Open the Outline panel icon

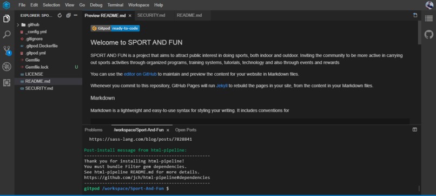(429, 18)
